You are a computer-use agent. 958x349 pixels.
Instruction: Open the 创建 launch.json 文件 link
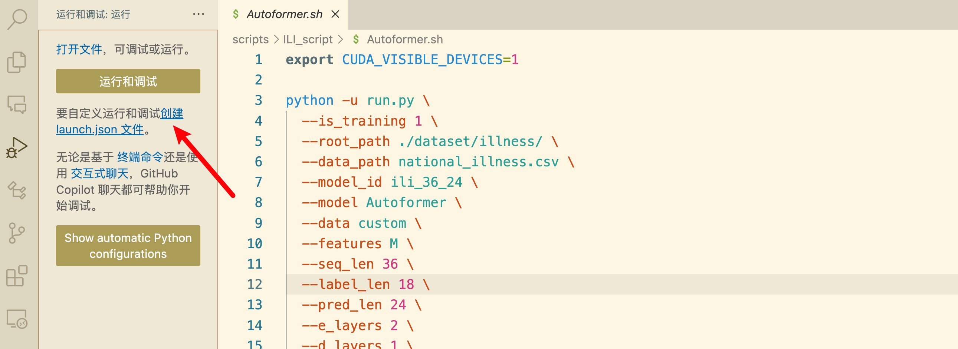click(120, 122)
